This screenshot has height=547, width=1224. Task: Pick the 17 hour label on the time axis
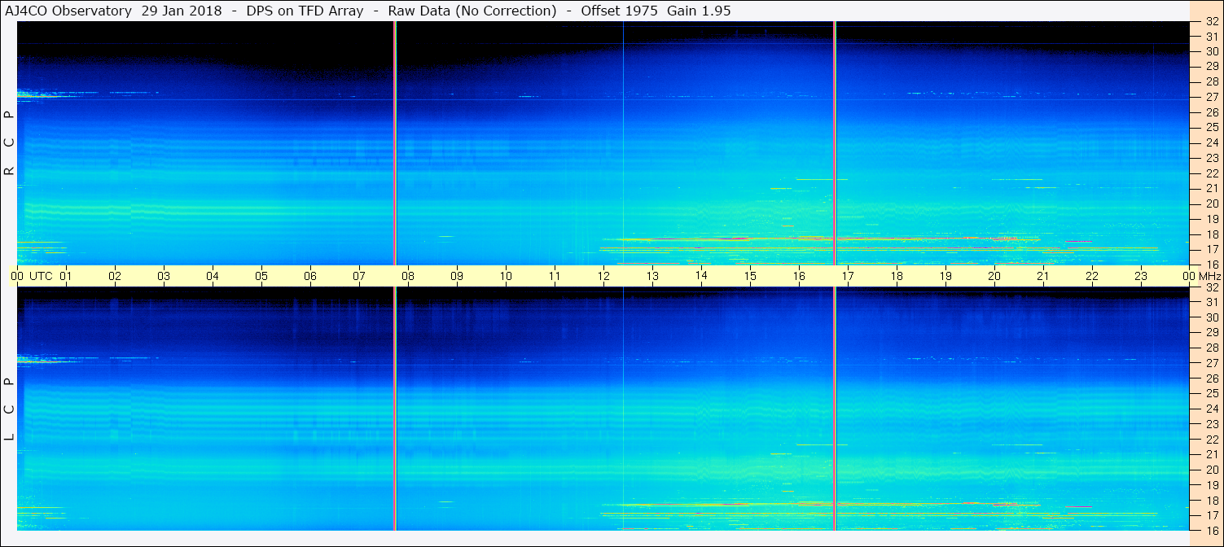[848, 276]
